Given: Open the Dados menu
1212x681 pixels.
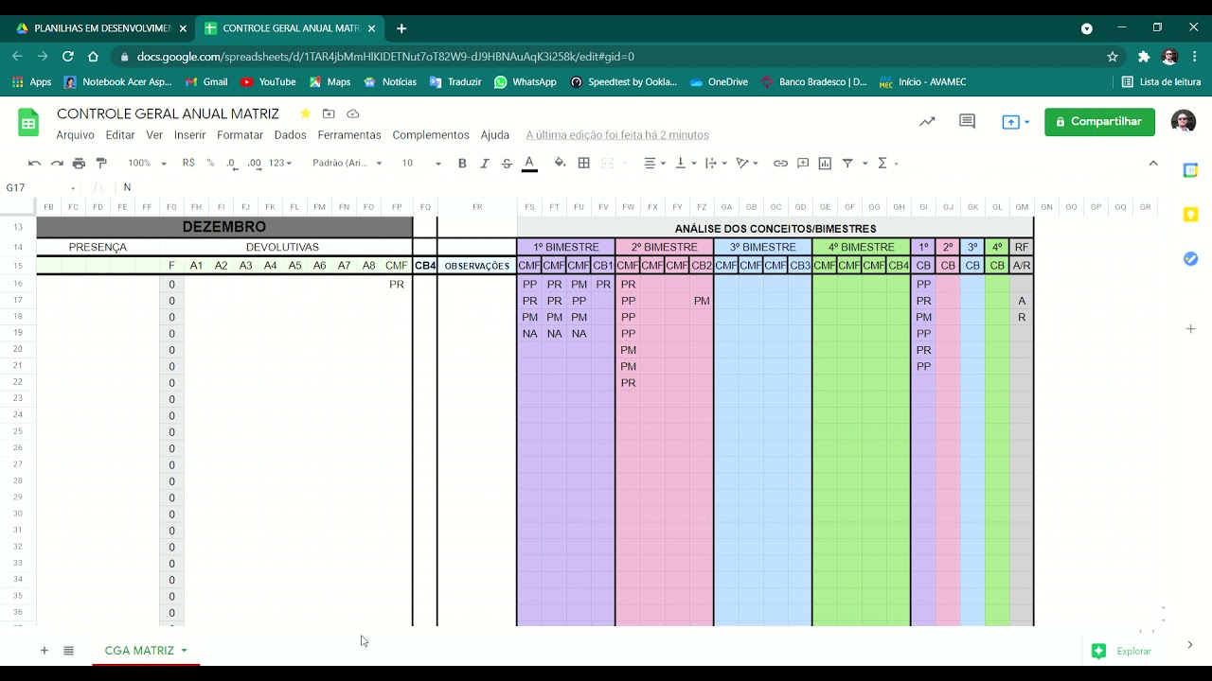Looking at the screenshot, I should coord(291,135).
